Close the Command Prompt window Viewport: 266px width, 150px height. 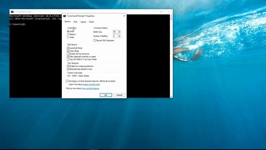[x=169, y=12]
